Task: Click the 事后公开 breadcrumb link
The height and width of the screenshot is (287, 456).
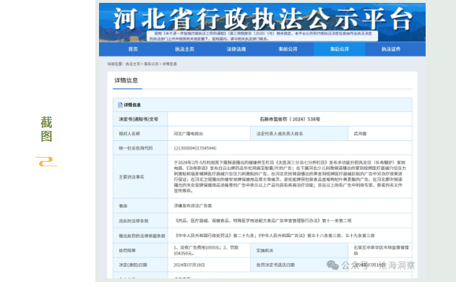Action: tap(151, 64)
